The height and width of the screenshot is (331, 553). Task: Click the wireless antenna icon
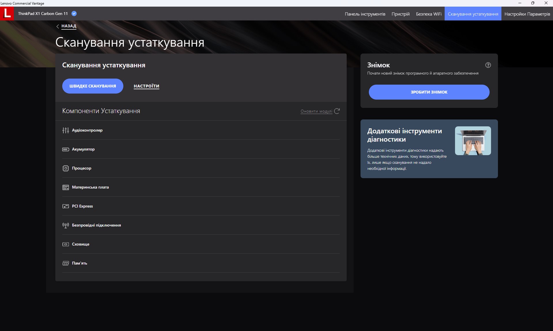pyautogui.click(x=65, y=225)
